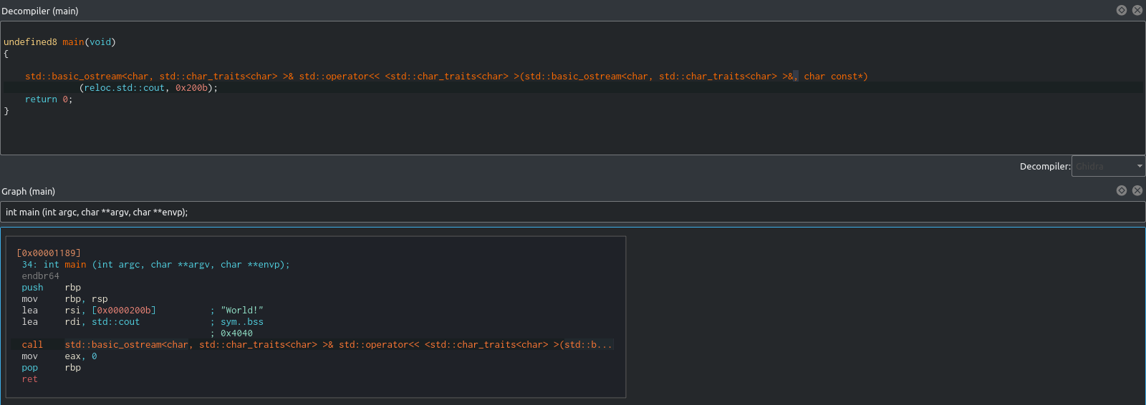The height and width of the screenshot is (405, 1146).
Task: Click the 'push rbp' instruction
Action: pos(51,288)
